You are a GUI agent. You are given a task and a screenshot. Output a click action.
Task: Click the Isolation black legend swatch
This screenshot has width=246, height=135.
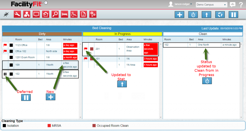pos(4,125)
